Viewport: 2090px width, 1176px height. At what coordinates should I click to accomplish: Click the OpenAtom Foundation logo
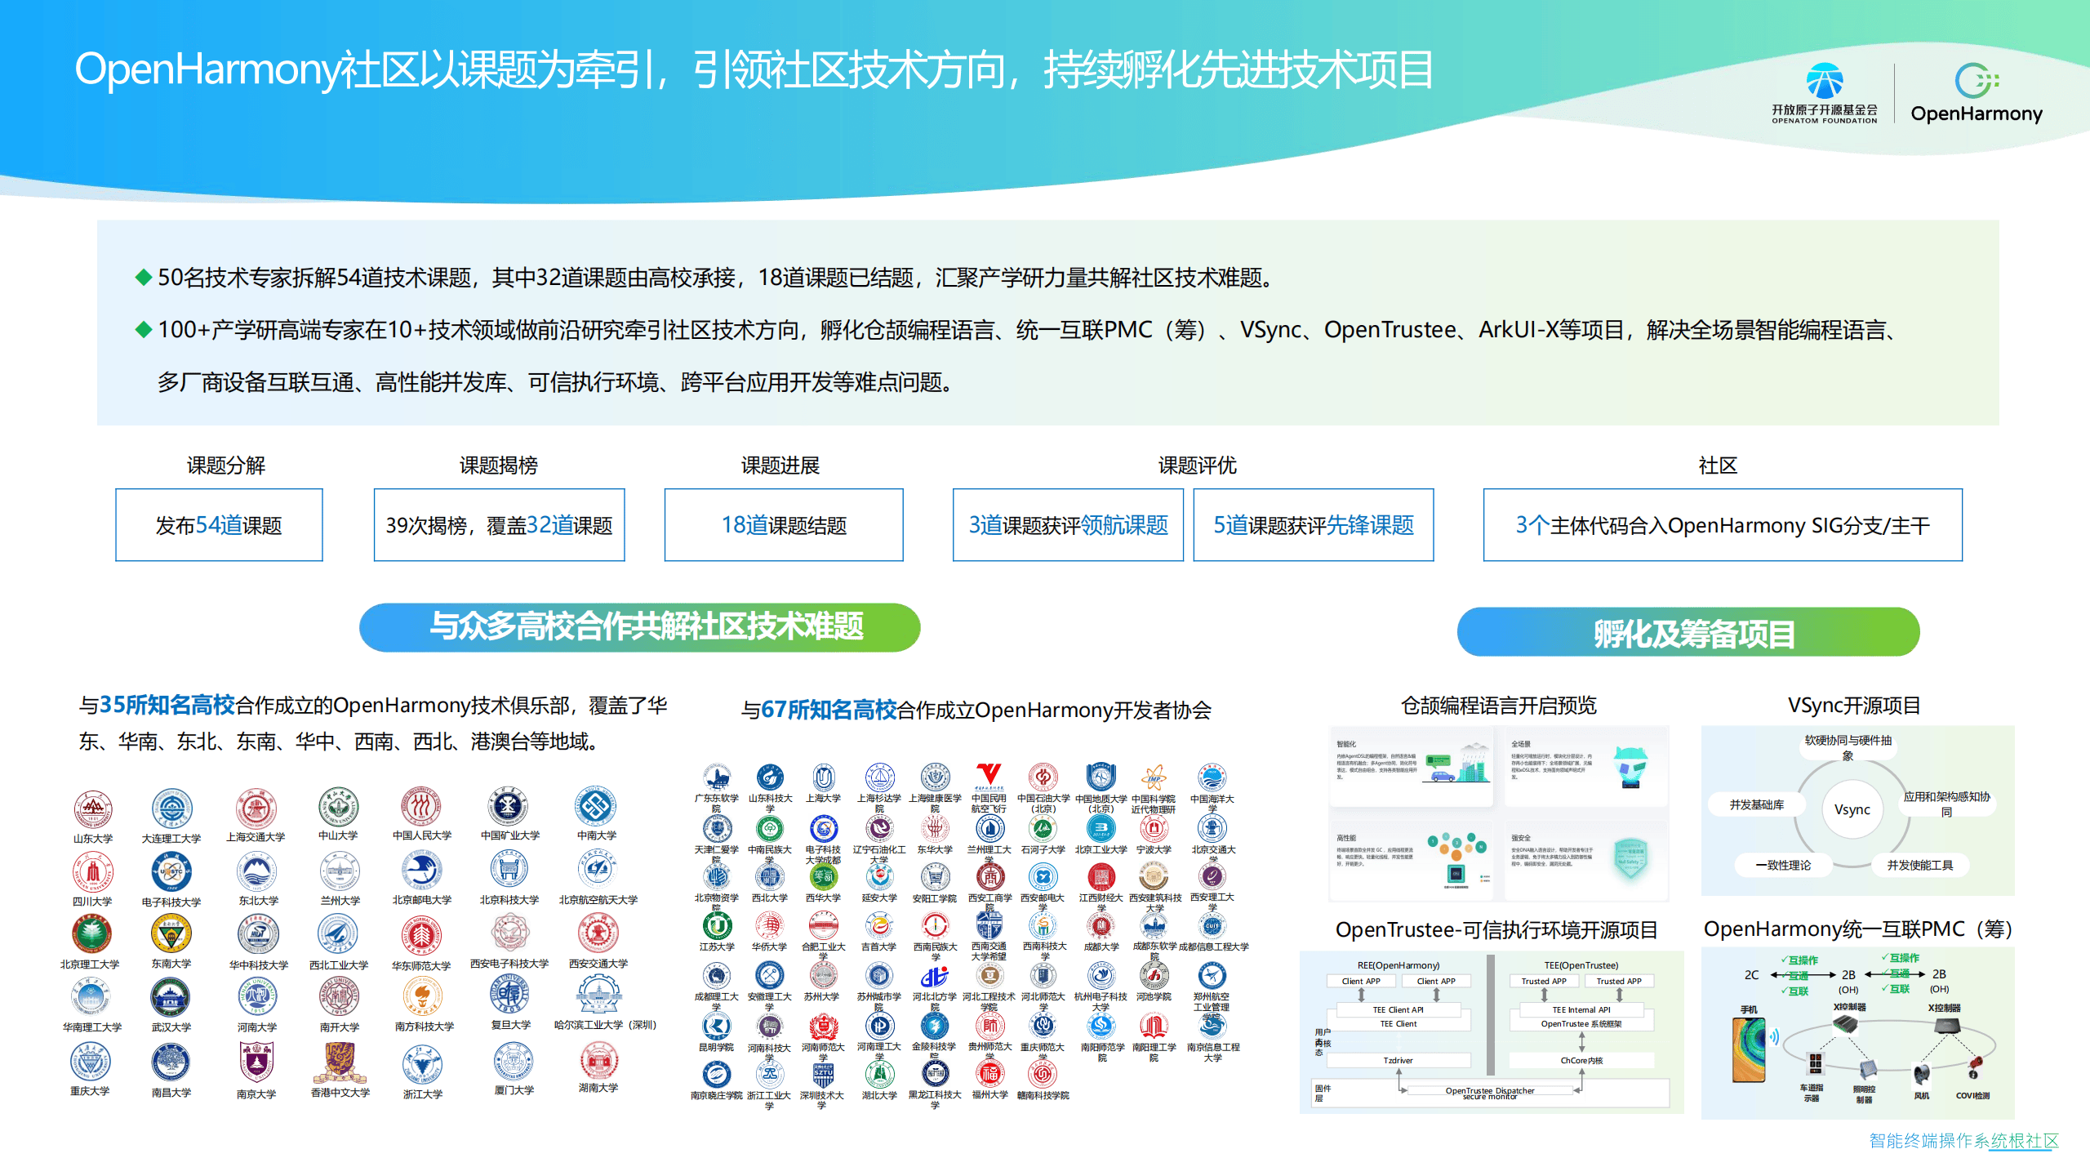1824,93
